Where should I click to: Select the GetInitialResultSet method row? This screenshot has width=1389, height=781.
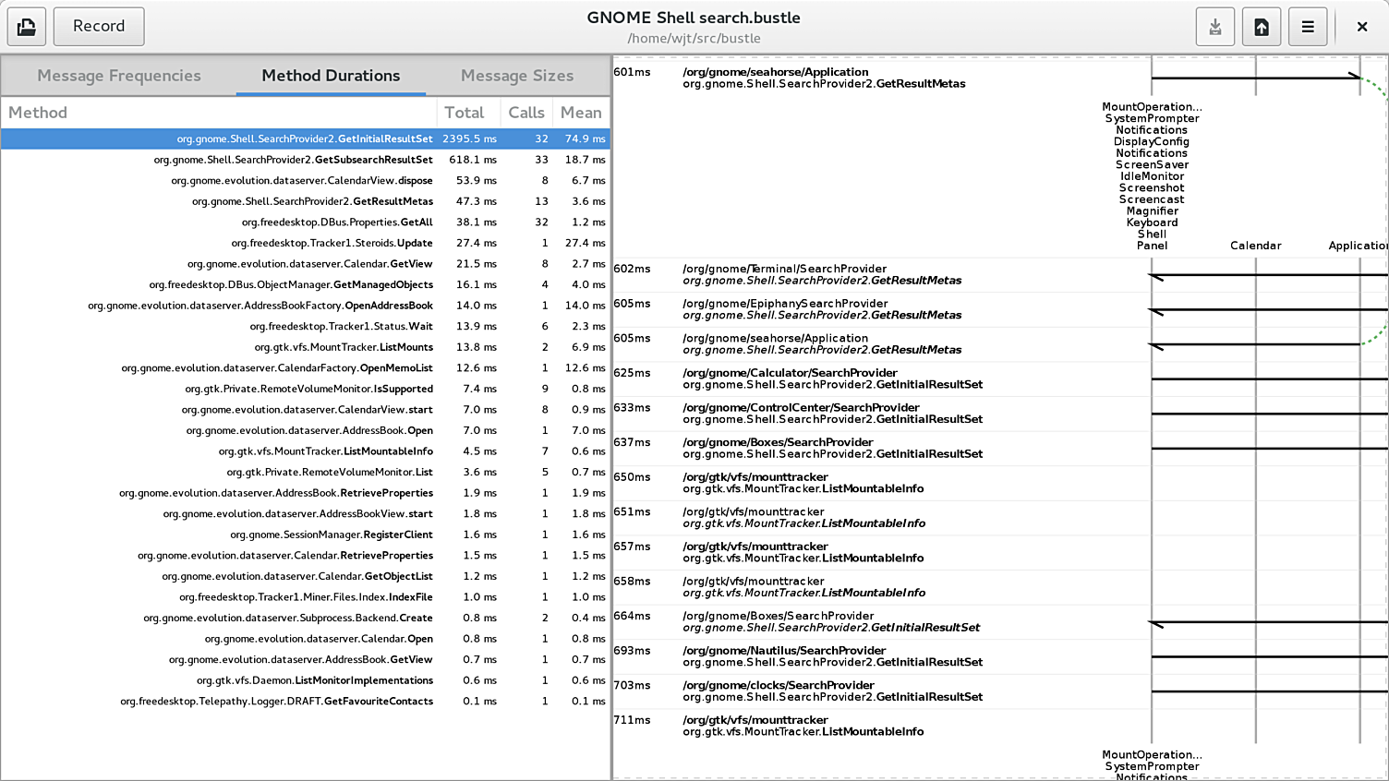[x=305, y=139]
